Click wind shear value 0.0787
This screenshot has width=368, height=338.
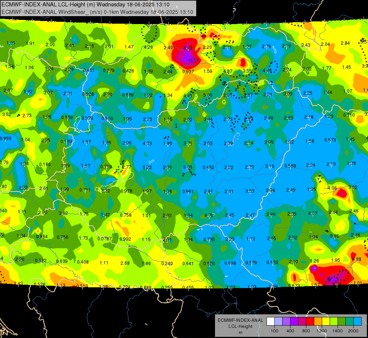click(x=104, y=239)
